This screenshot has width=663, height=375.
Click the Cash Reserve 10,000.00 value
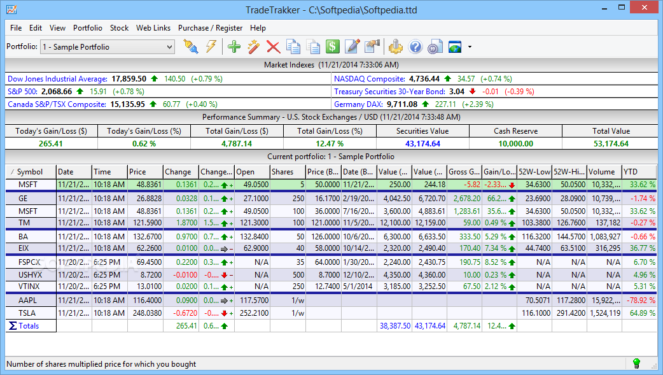pos(515,143)
